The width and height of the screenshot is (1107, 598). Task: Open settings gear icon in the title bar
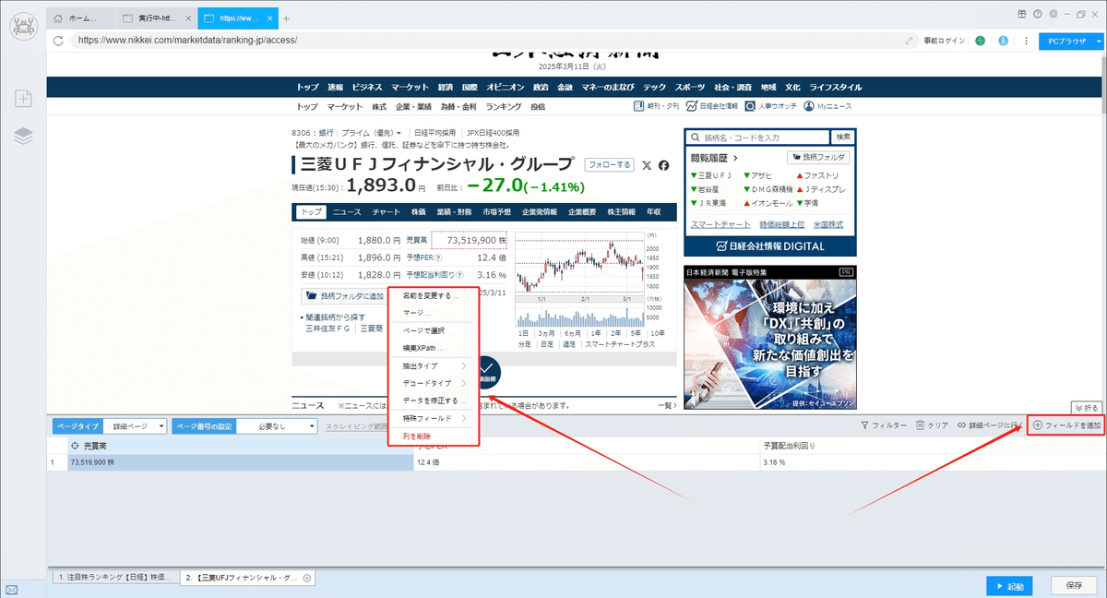pos(1053,13)
